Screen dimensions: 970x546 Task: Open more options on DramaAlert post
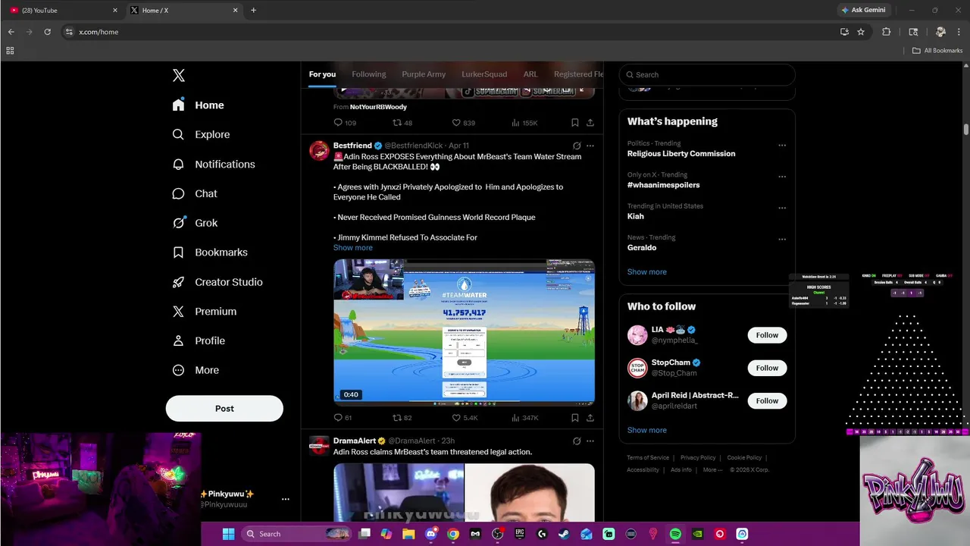(590, 441)
